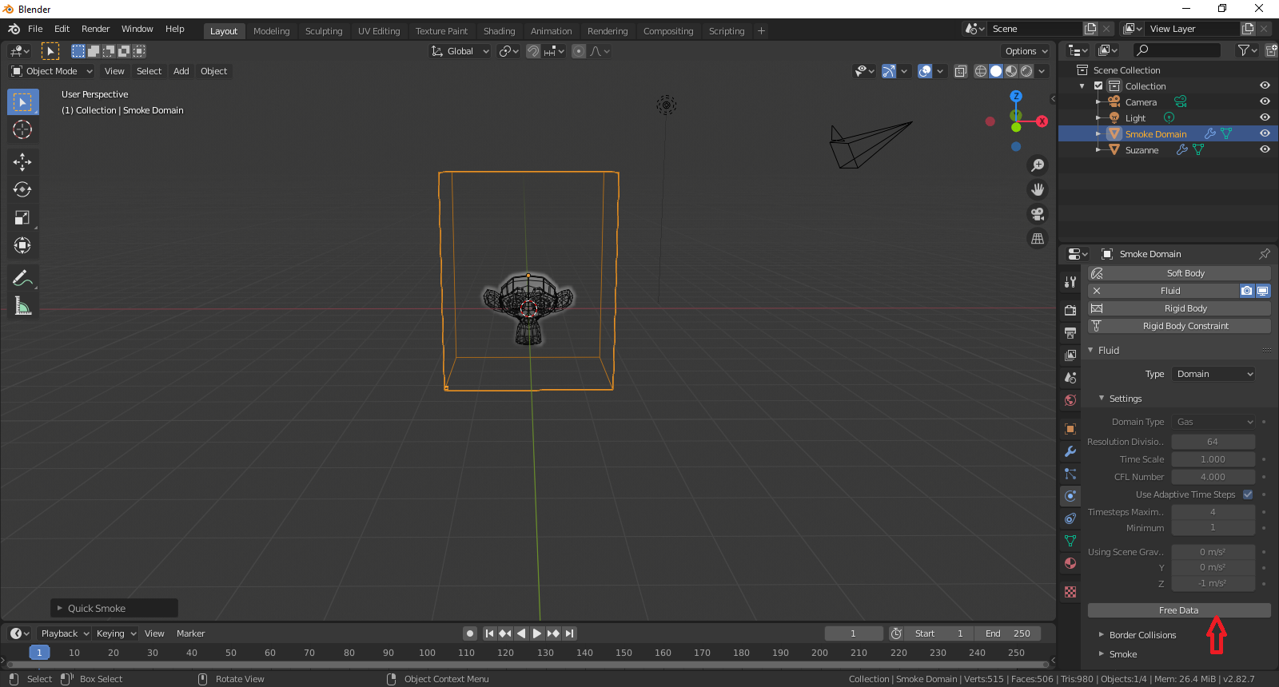Activate the Transform tool
The image size is (1279, 687).
point(22,245)
